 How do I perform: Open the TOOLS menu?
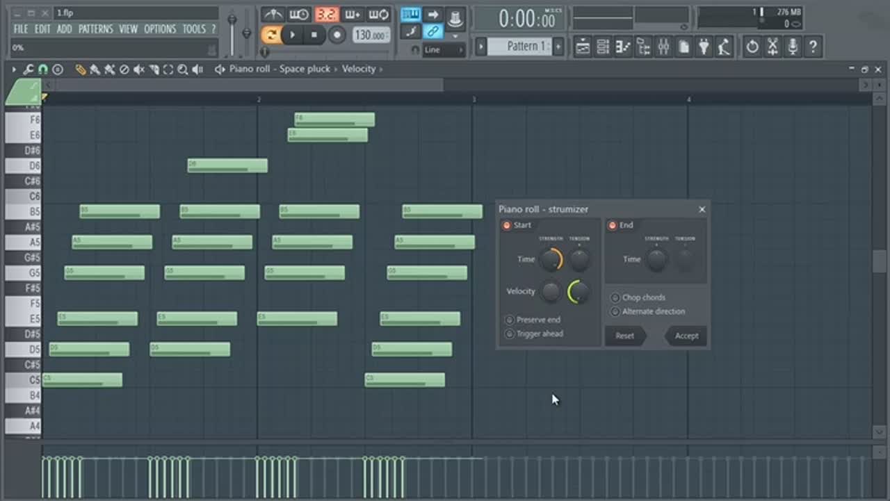[194, 28]
